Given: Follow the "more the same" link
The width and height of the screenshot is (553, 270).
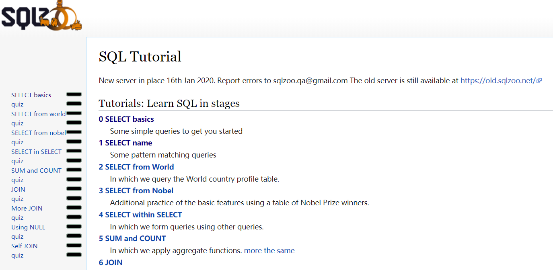Looking at the screenshot, I should 269,251.
